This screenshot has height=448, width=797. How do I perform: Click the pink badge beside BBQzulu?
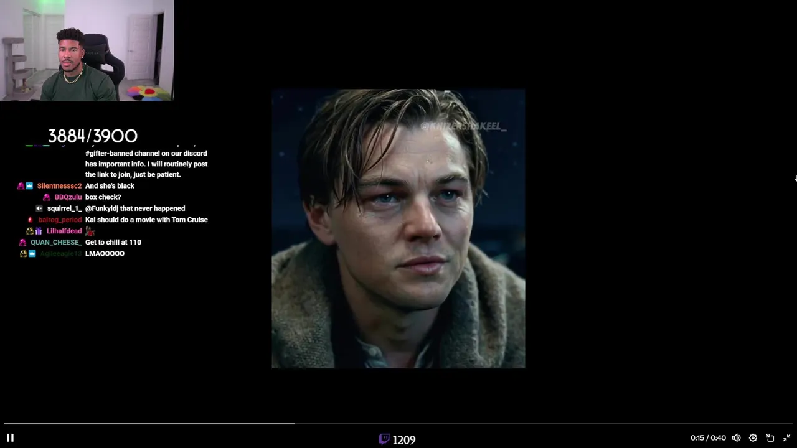(x=47, y=197)
